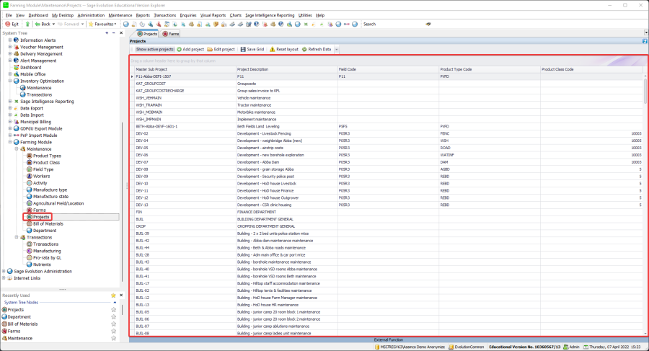
Task: Open the Transactions menu
Action: (x=166, y=14)
